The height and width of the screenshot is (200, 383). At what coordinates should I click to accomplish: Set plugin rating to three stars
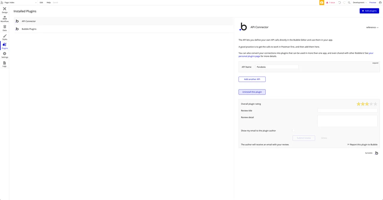pyautogui.click(x=367, y=104)
